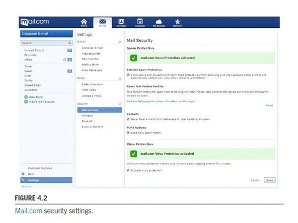Select Whitelist in Security settings
298x223 pixels.
tap(87, 115)
